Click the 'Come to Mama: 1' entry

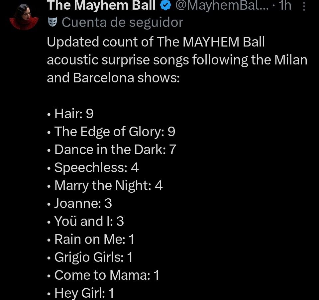click(x=107, y=275)
